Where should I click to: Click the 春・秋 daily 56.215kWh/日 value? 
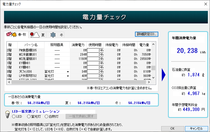(39, 103)
